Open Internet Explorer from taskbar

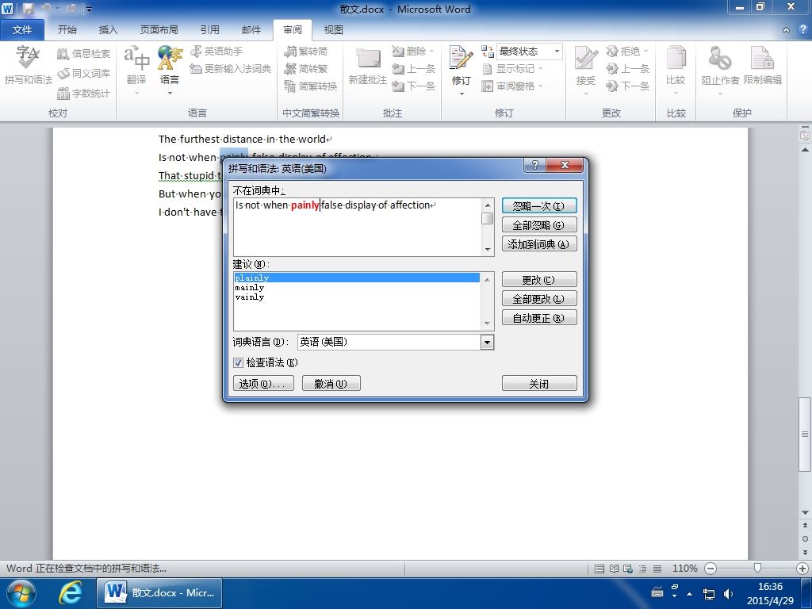click(x=70, y=592)
